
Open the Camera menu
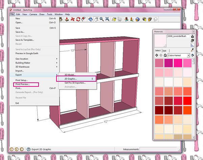coord(33,14)
